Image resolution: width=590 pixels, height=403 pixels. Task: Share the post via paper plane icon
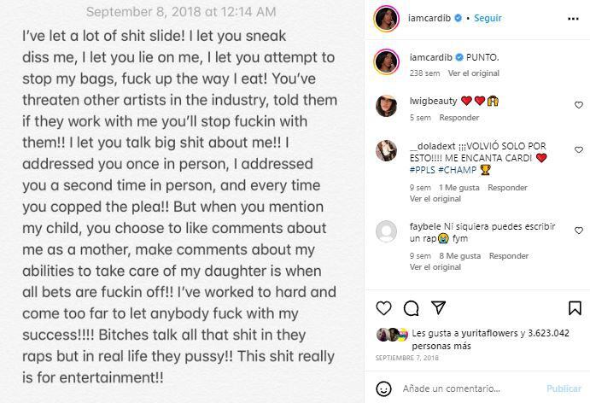(x=437, y=307)
